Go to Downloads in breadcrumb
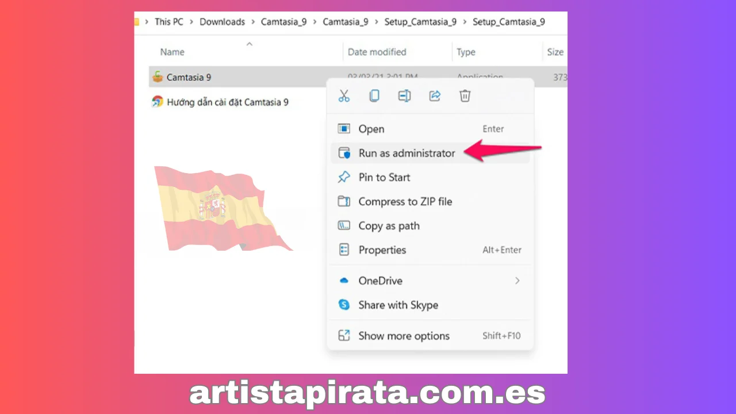This screenshot has height=414, width=736. (222, 22)
